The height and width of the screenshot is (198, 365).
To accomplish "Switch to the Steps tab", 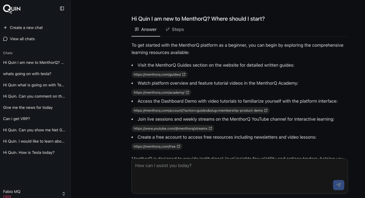I will (175, 30).
